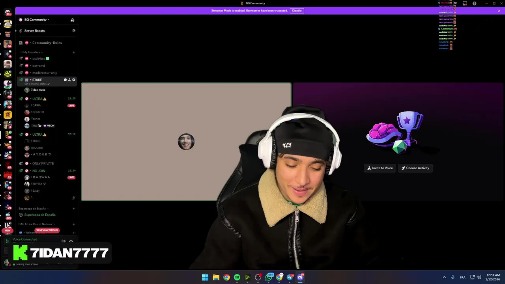Image resolution: width=505 pixels, height=284 pixels.
Task: Open Windows Start button
Action: (x=205, y=277)
